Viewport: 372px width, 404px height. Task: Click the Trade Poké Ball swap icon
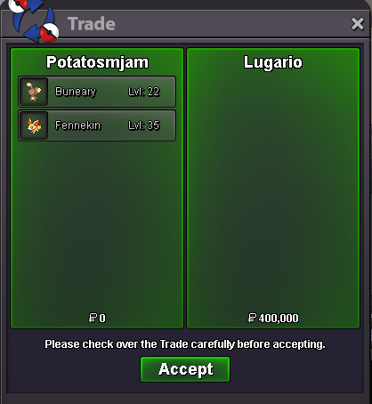pos(33,20)
